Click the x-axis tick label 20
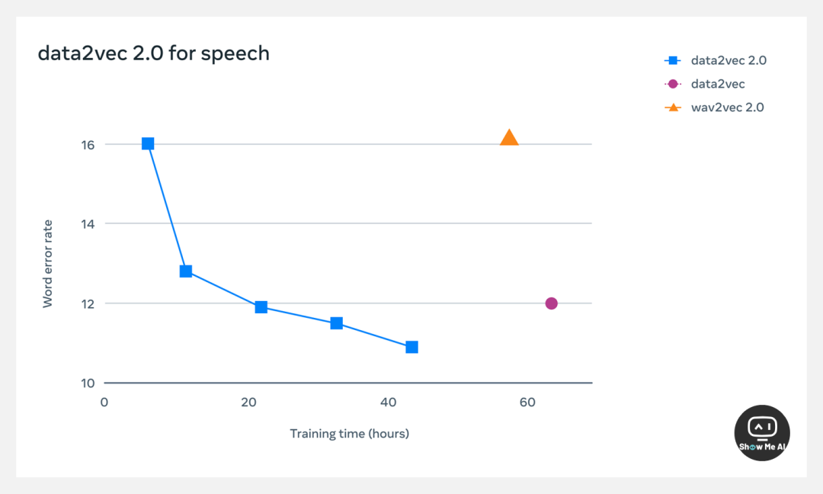This screenshot has height=494, width=823. pyautogui.click(x=248, y=403)
